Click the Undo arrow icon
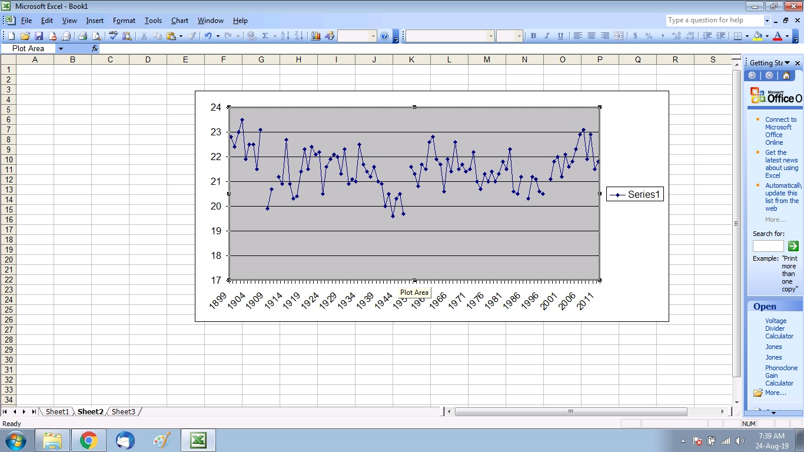 (208, 36)
